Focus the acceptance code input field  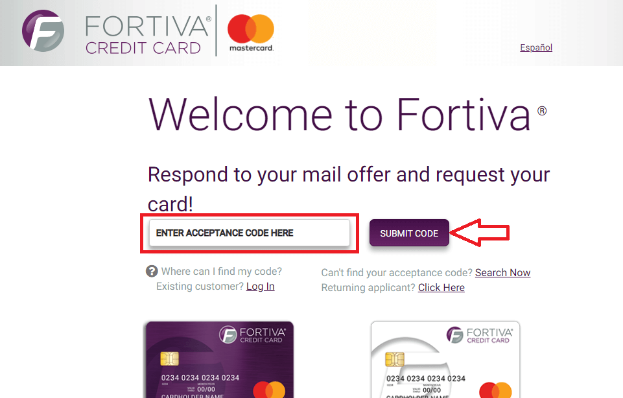tap(250, 233)
